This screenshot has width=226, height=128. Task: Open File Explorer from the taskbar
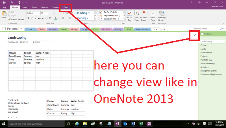click(x=85, y=124)
